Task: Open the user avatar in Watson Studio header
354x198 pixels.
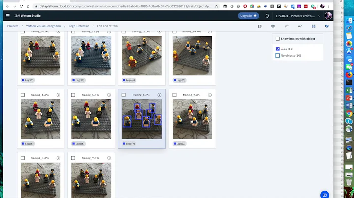Action: pyautogui.click(x=328, y=16)
